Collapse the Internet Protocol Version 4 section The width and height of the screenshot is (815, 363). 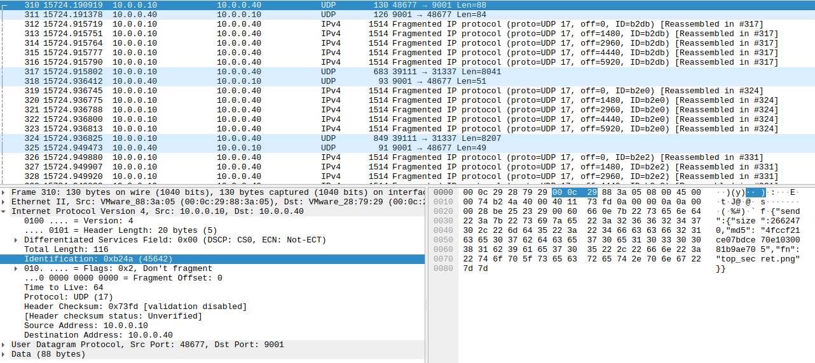[5, 211]
